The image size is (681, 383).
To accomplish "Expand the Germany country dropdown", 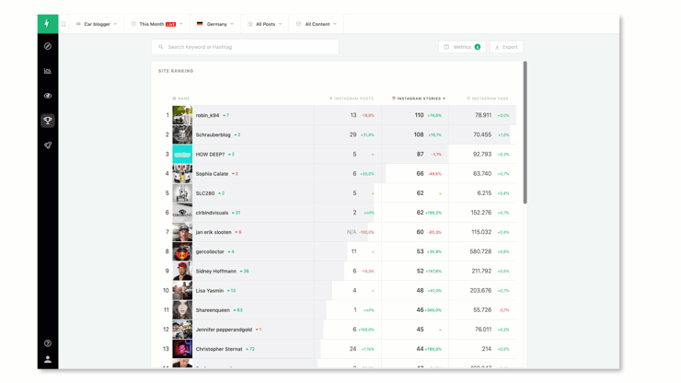I will [x=215, y=24].
